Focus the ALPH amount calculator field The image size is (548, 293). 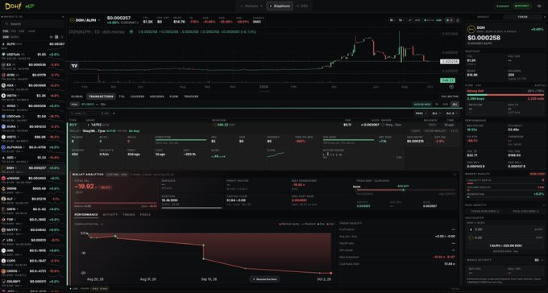tap(505, 229)
